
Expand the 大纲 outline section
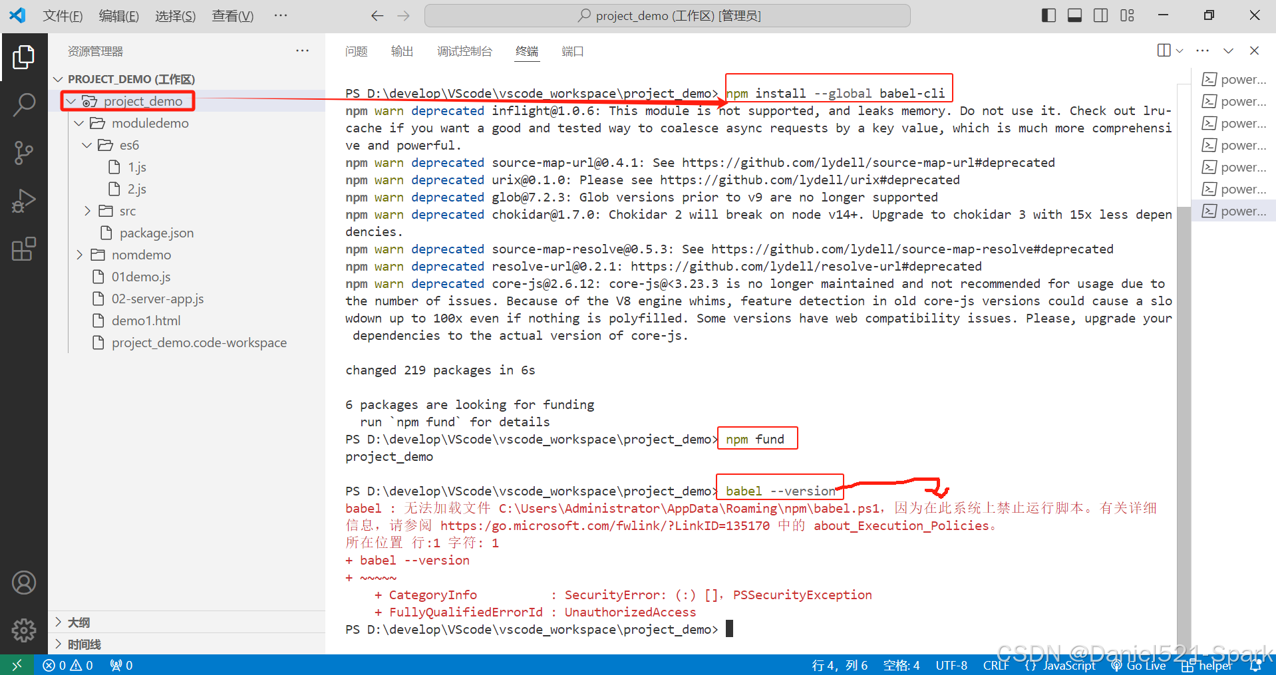[x=186, y=622]
